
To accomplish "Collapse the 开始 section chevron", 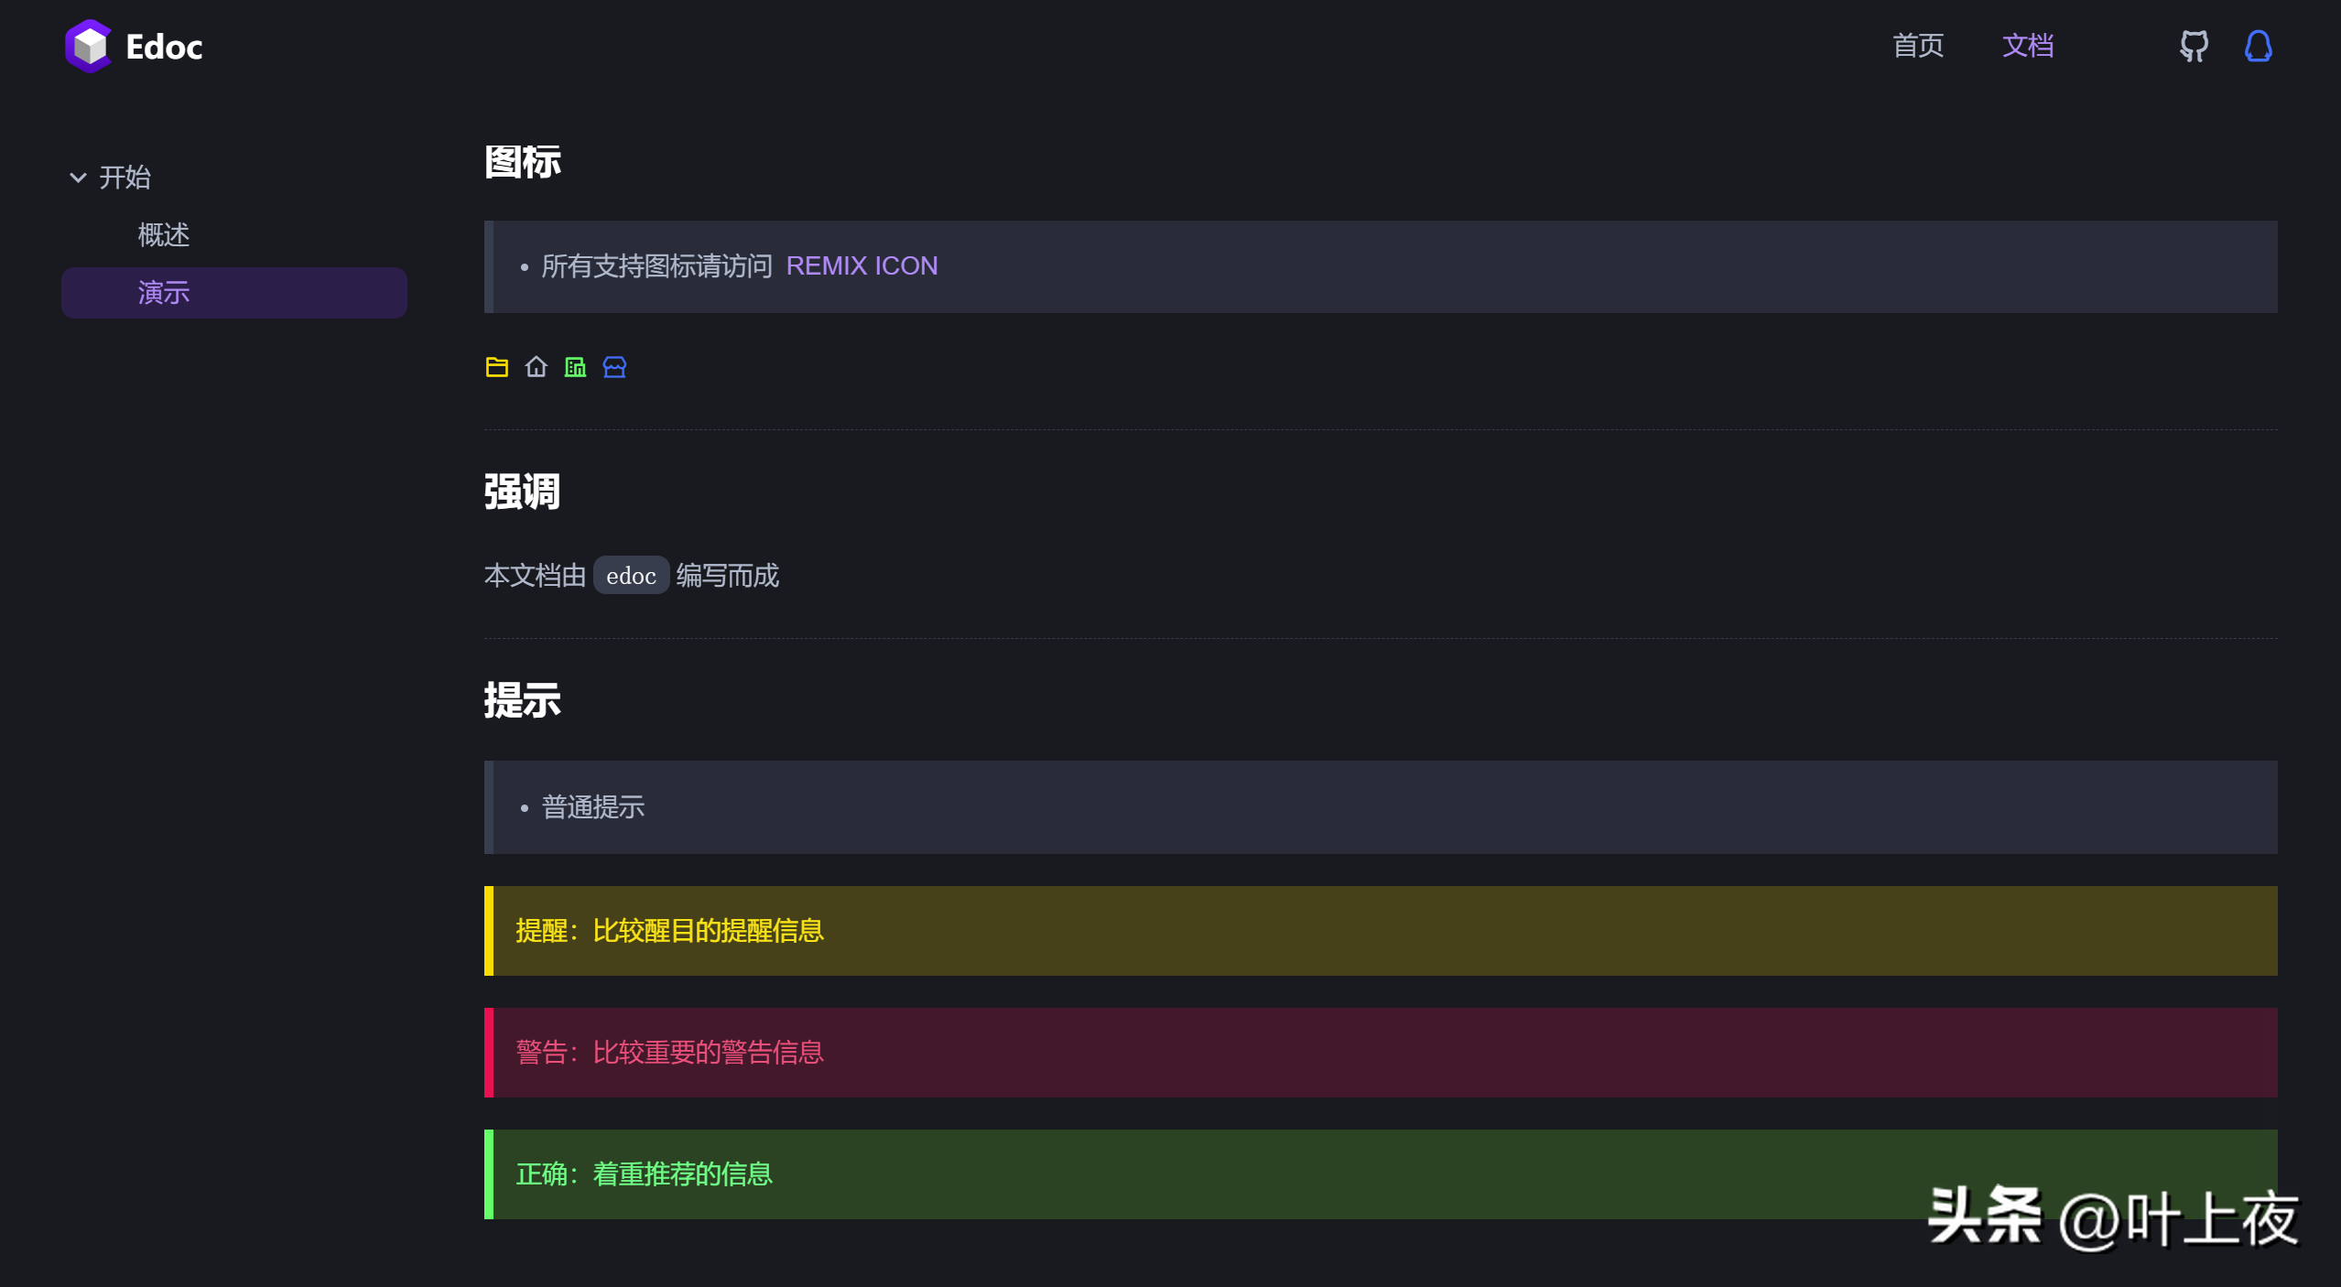I will (x=77, y=177).
